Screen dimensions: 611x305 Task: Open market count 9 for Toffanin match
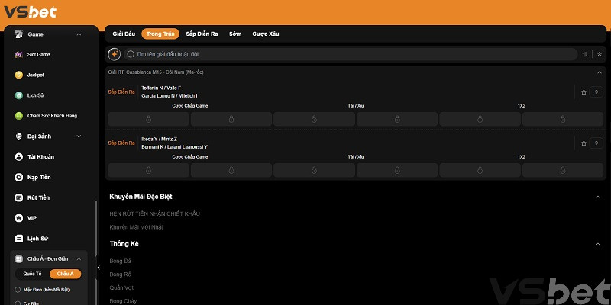point(596,92)
